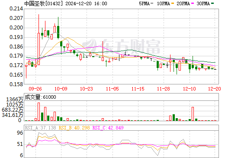Screen dimensions: 225x158
Task: Click the 0.214 price axis label
Action: click(16, 9)
